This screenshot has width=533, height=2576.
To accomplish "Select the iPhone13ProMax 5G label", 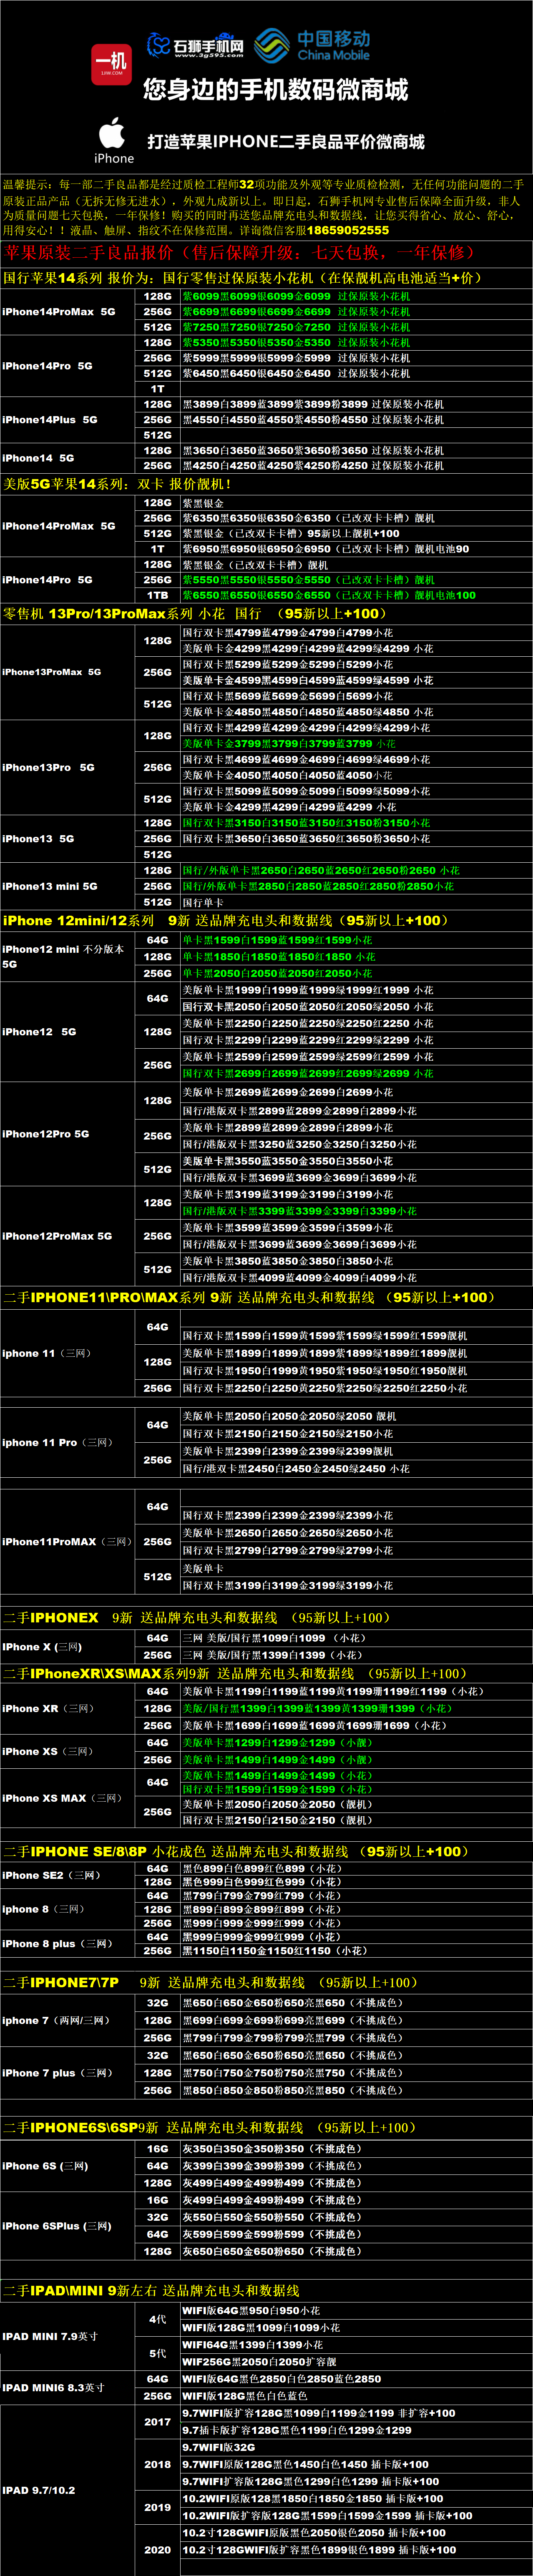I will click(52, 672).
